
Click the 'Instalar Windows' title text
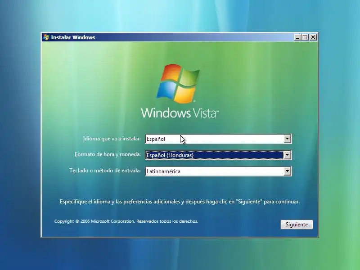tap(73, 37)
